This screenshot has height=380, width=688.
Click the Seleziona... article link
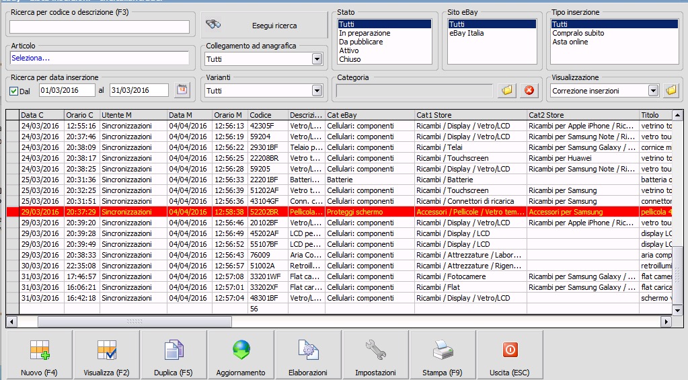pos(31,58)
